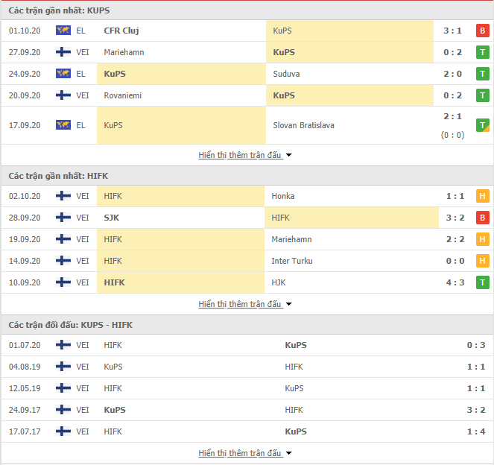The width and height of the screenshot is (494, 465).
Task: Click the red B badge for SJK vs HIFK
Action: pos(482,218)
